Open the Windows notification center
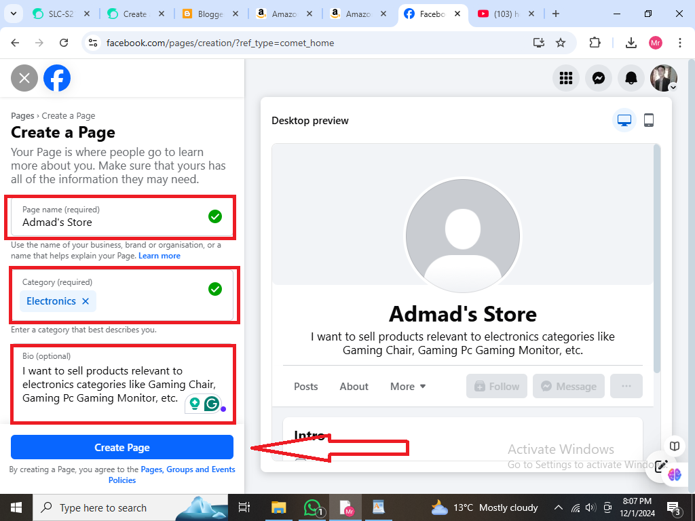695x521 pixels. [673, 507]
